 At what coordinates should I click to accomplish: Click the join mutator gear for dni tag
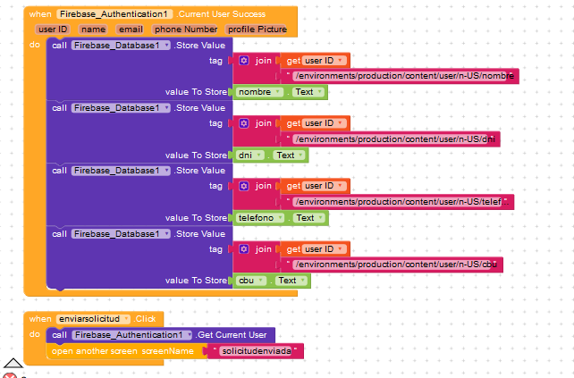pyautogui.click(x=244, y=123)
